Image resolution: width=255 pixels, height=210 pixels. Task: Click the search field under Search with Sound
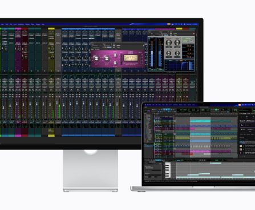(247, 125)
